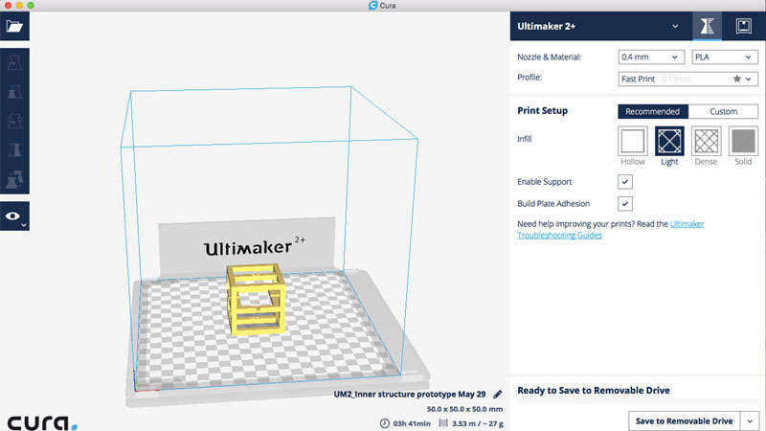Click the Build Plate Adhesion label
This screenshot has height=431, width=766.
point(553,204)
